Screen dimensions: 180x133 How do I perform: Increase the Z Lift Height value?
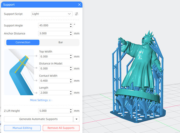71,110
